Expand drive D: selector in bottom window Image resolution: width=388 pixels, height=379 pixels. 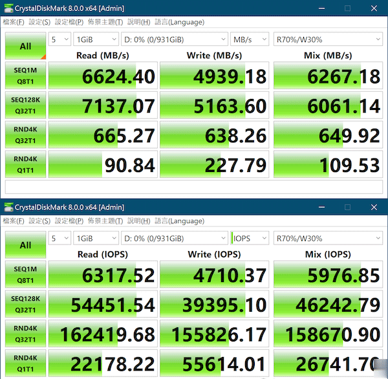pyautogui.click(x=175, y=238)
